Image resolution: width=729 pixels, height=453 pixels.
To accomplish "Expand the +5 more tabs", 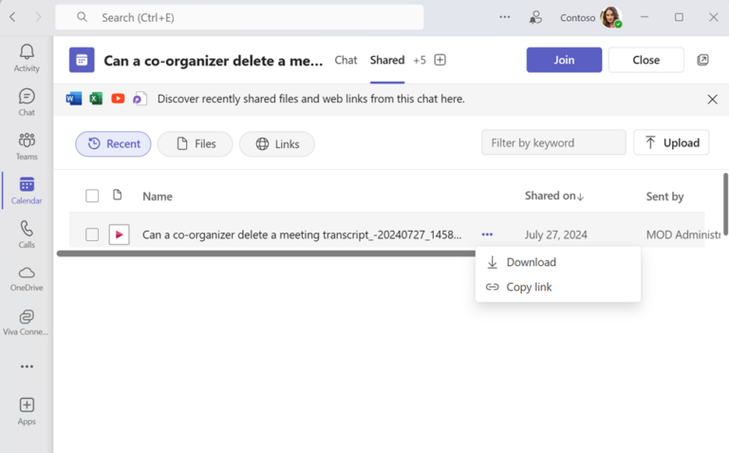I will pos(420,60).
